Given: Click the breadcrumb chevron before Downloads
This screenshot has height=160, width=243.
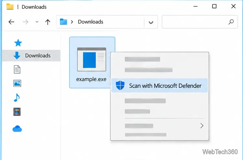Looking at the screenshot, I should point(72,22).
